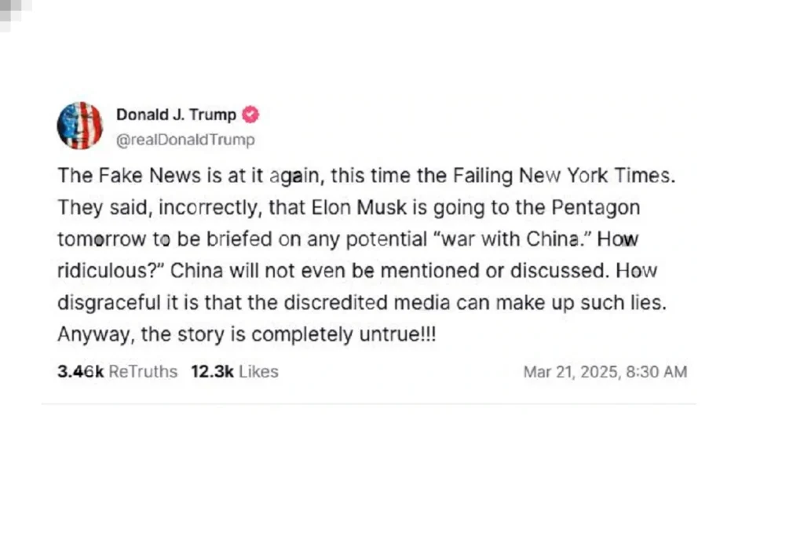Open the Donald J. Trump display name
The height and width of the screenshot is (536, 804).
coord(176,115)
